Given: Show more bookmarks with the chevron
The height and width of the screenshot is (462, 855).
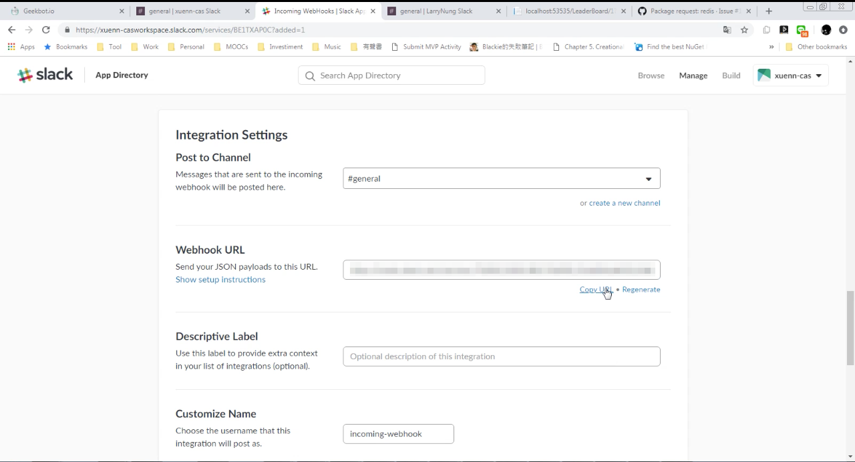Looking at the screenshot, I should 772,47.
